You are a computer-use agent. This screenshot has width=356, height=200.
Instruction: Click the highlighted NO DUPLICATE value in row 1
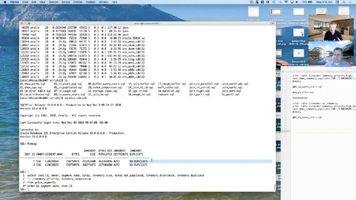pos(139,161)
